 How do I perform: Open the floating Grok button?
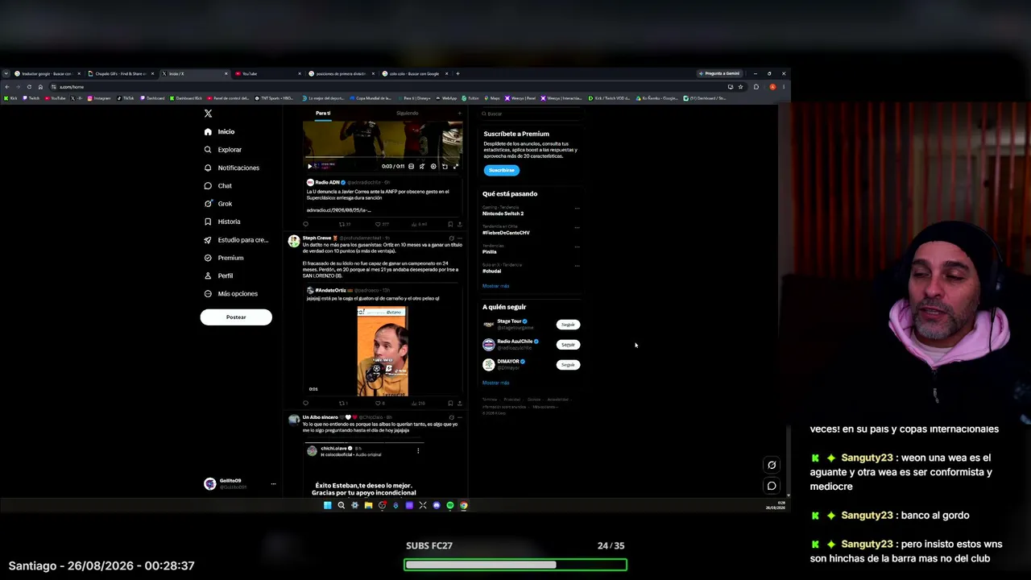(772, 465)
